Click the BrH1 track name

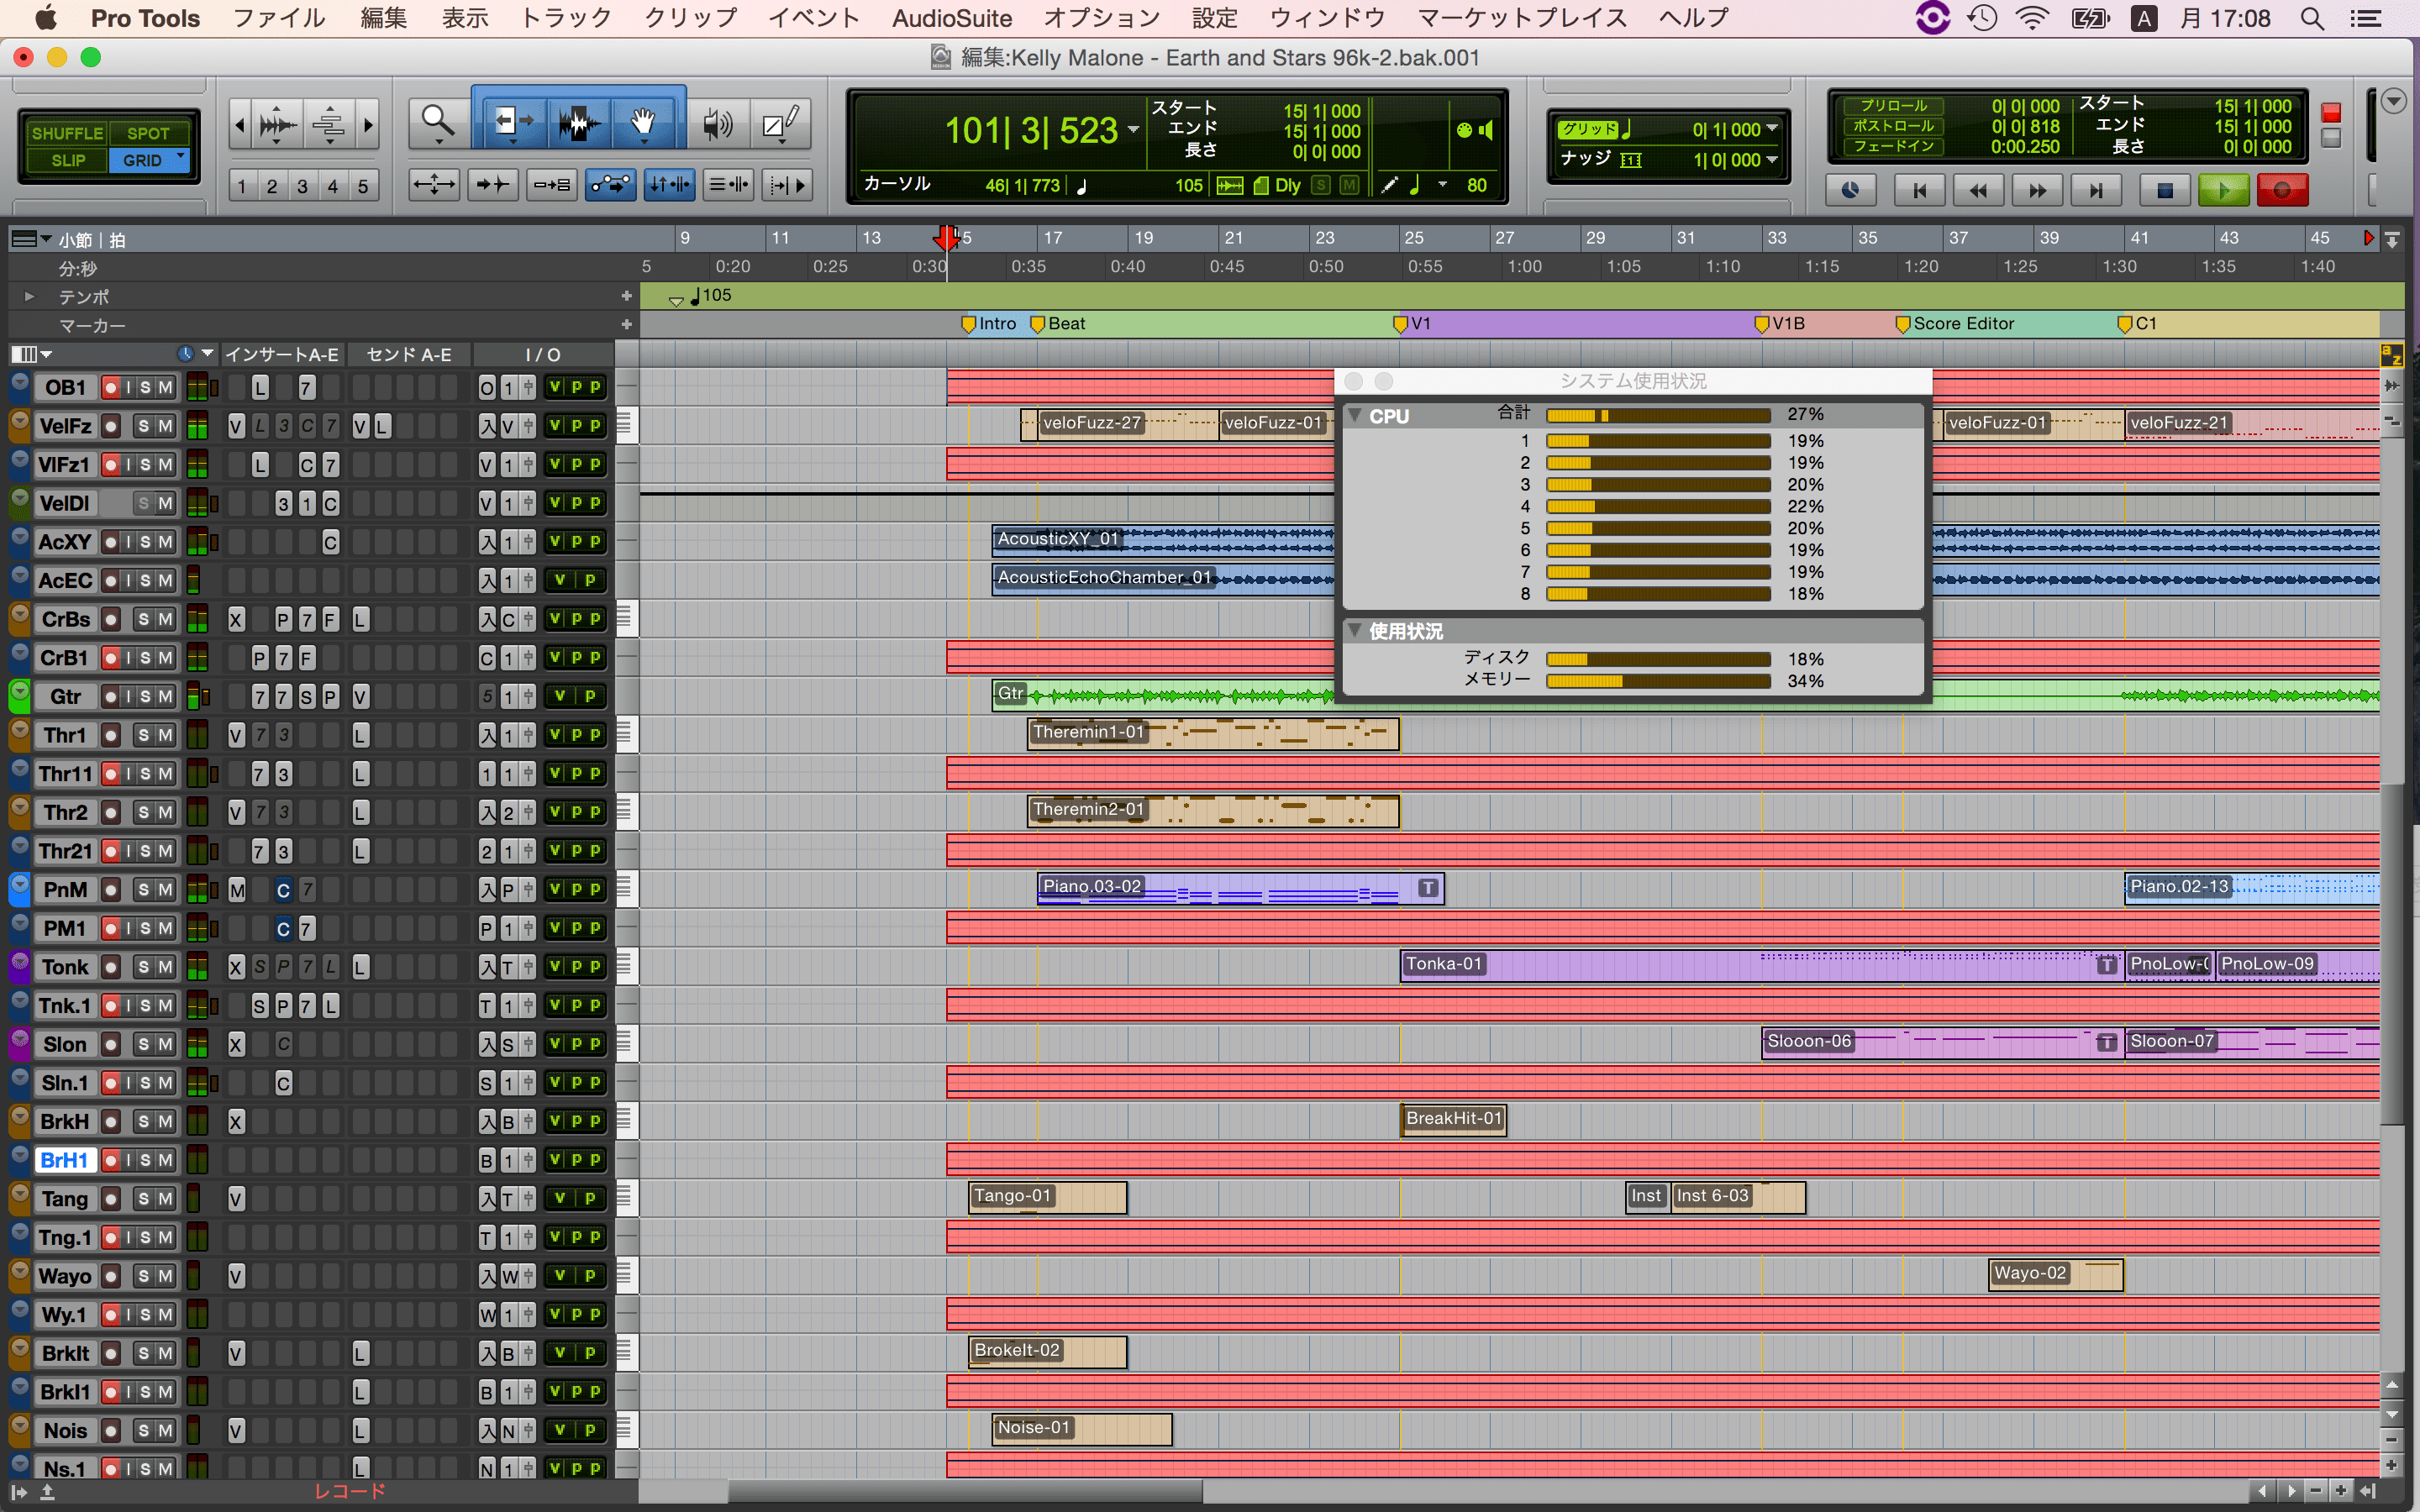click(64, 1160)
